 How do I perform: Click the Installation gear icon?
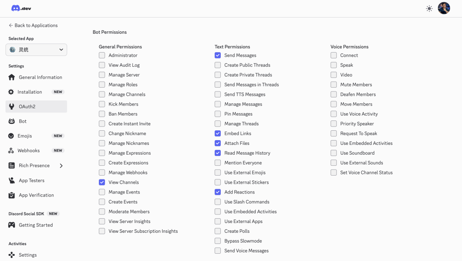11,92
